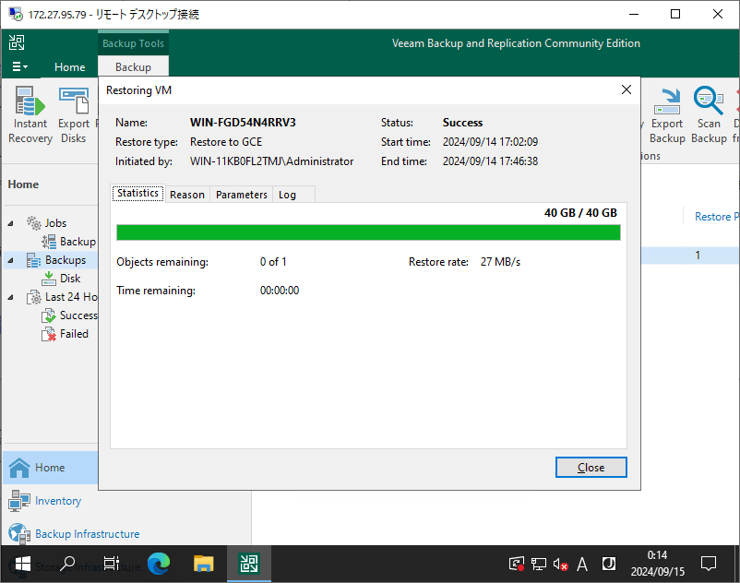Click the Success status text
This screenshot has height=583, width=740.
(x=462, y=123)
